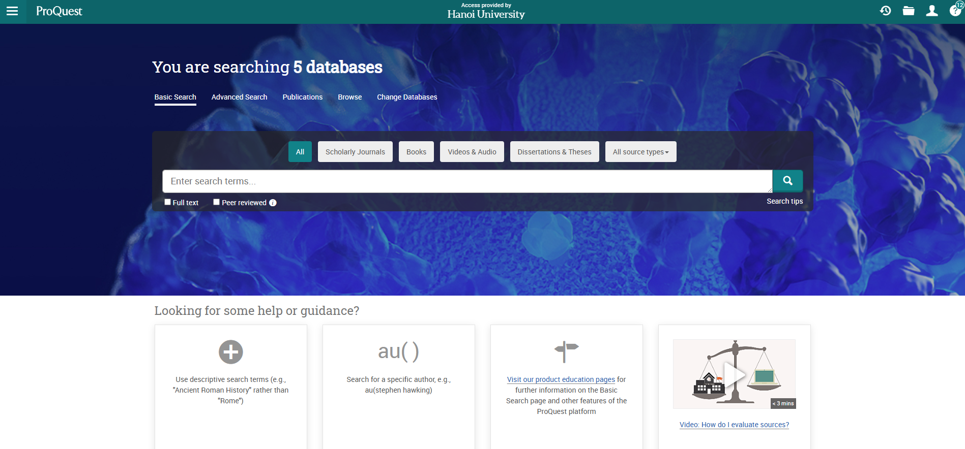965x449 pixels.
Task: Open Search tips link
Action: coord(784,201)
